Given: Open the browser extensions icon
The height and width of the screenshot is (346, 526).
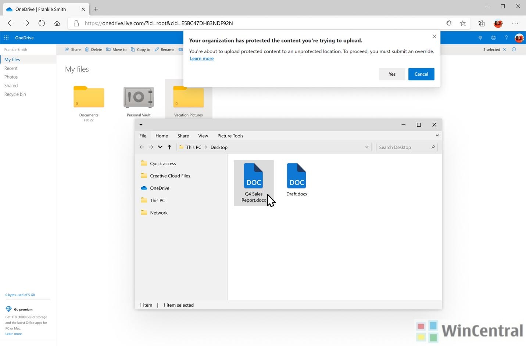Looking at the screenshot, I should pos(449,23).
